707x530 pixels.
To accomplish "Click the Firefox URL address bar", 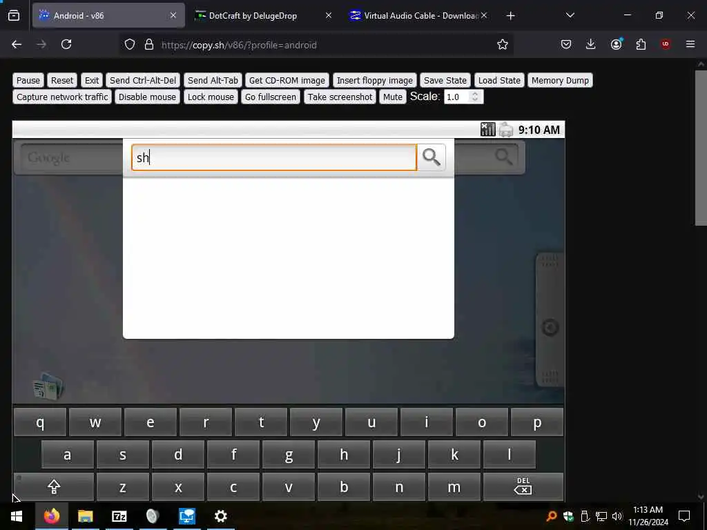I will coord(316,45).
